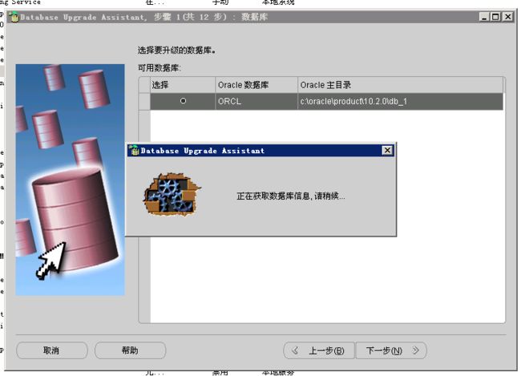Click the main window title bar icon
The height and width of the screenshot is (376, 521).
(x=14, y=17)
